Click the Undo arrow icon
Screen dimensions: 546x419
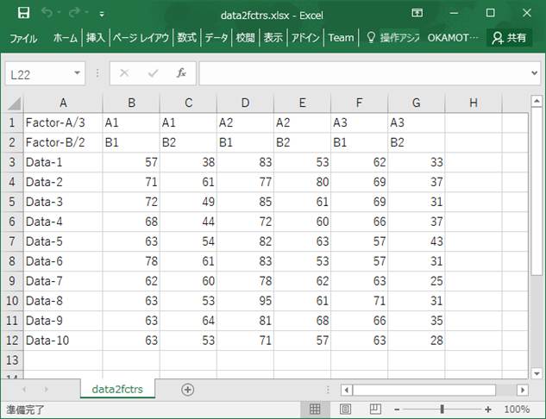point(49,13)
